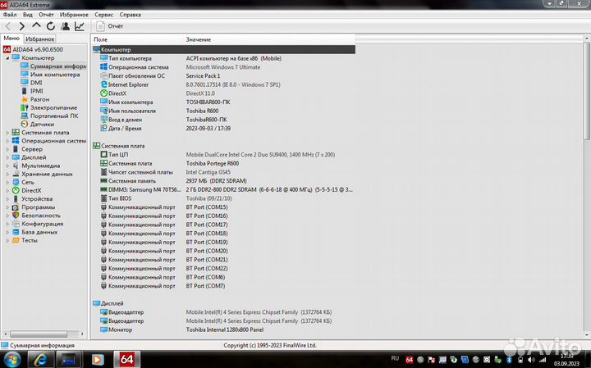Expand the Хранение данных tree node
The height and width of the screenshot is (368, 591).
(x=7, y=174)
